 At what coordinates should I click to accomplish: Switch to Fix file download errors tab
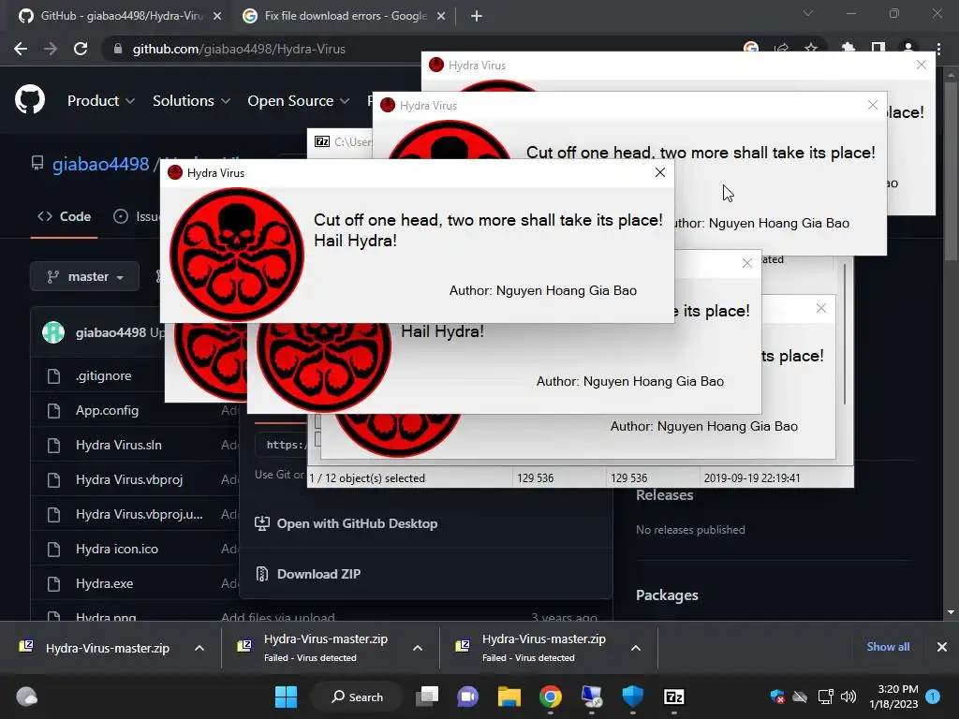point(343,16)
